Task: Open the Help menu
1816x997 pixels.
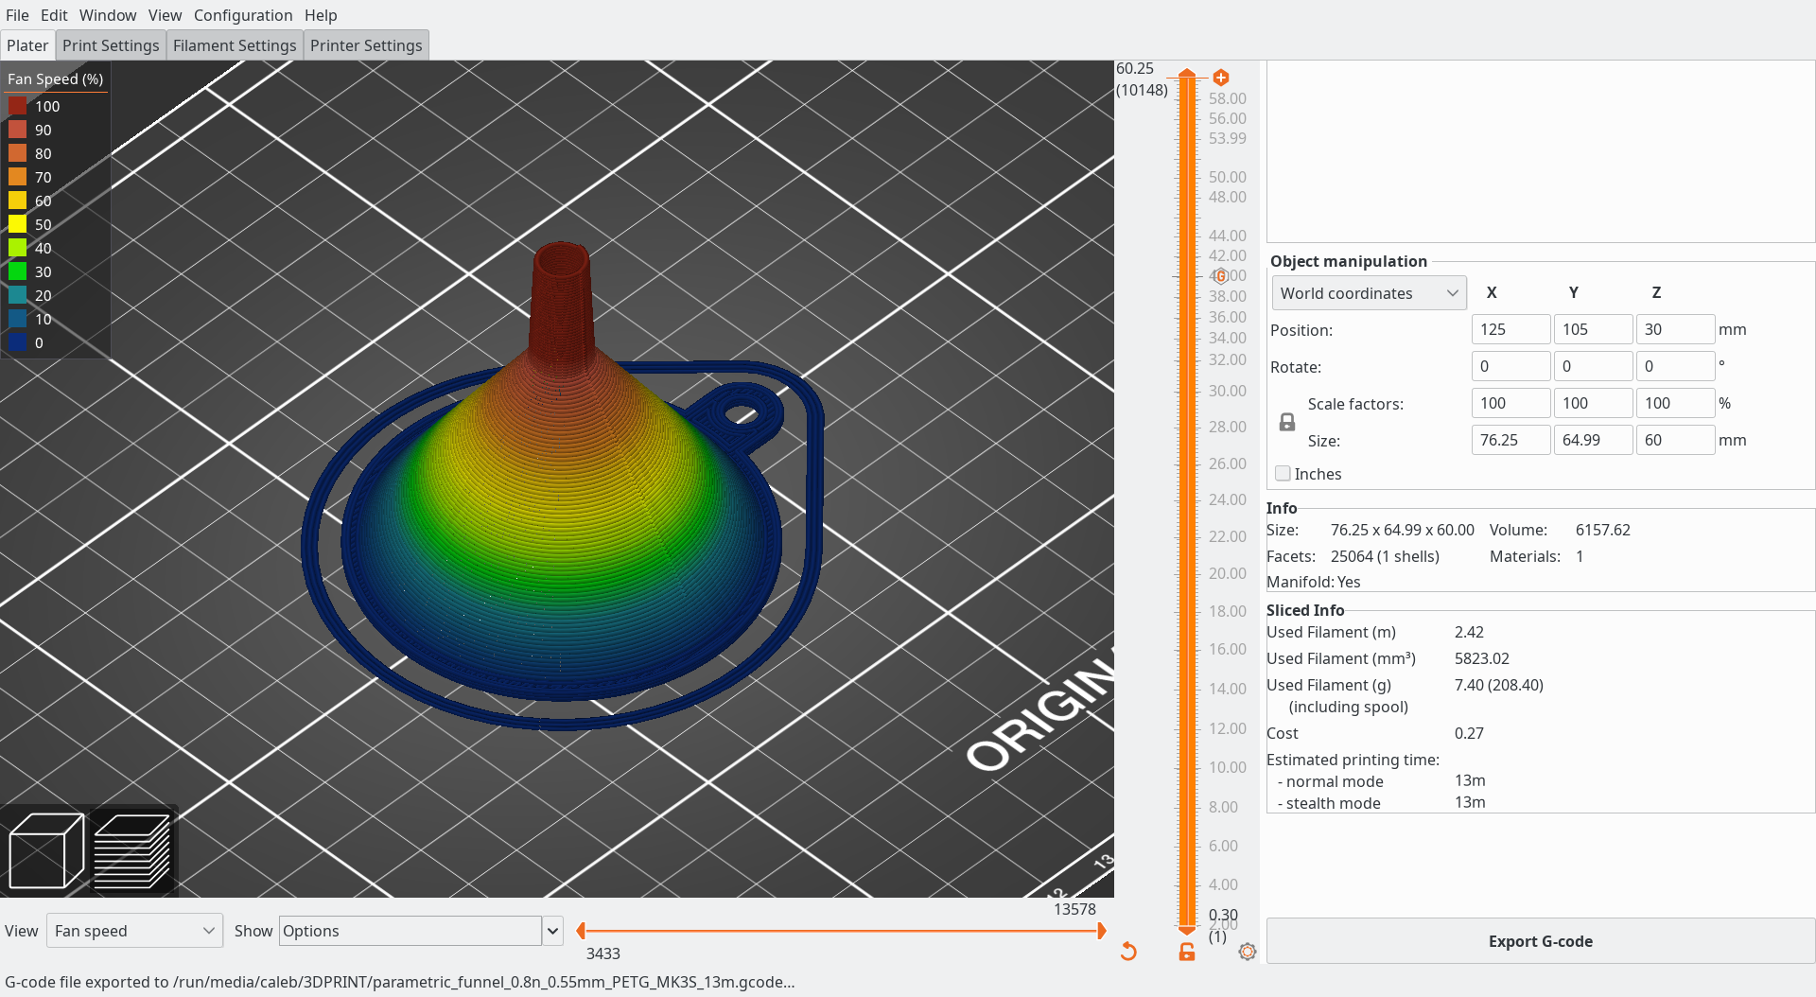Action: [x=321, y=15]
